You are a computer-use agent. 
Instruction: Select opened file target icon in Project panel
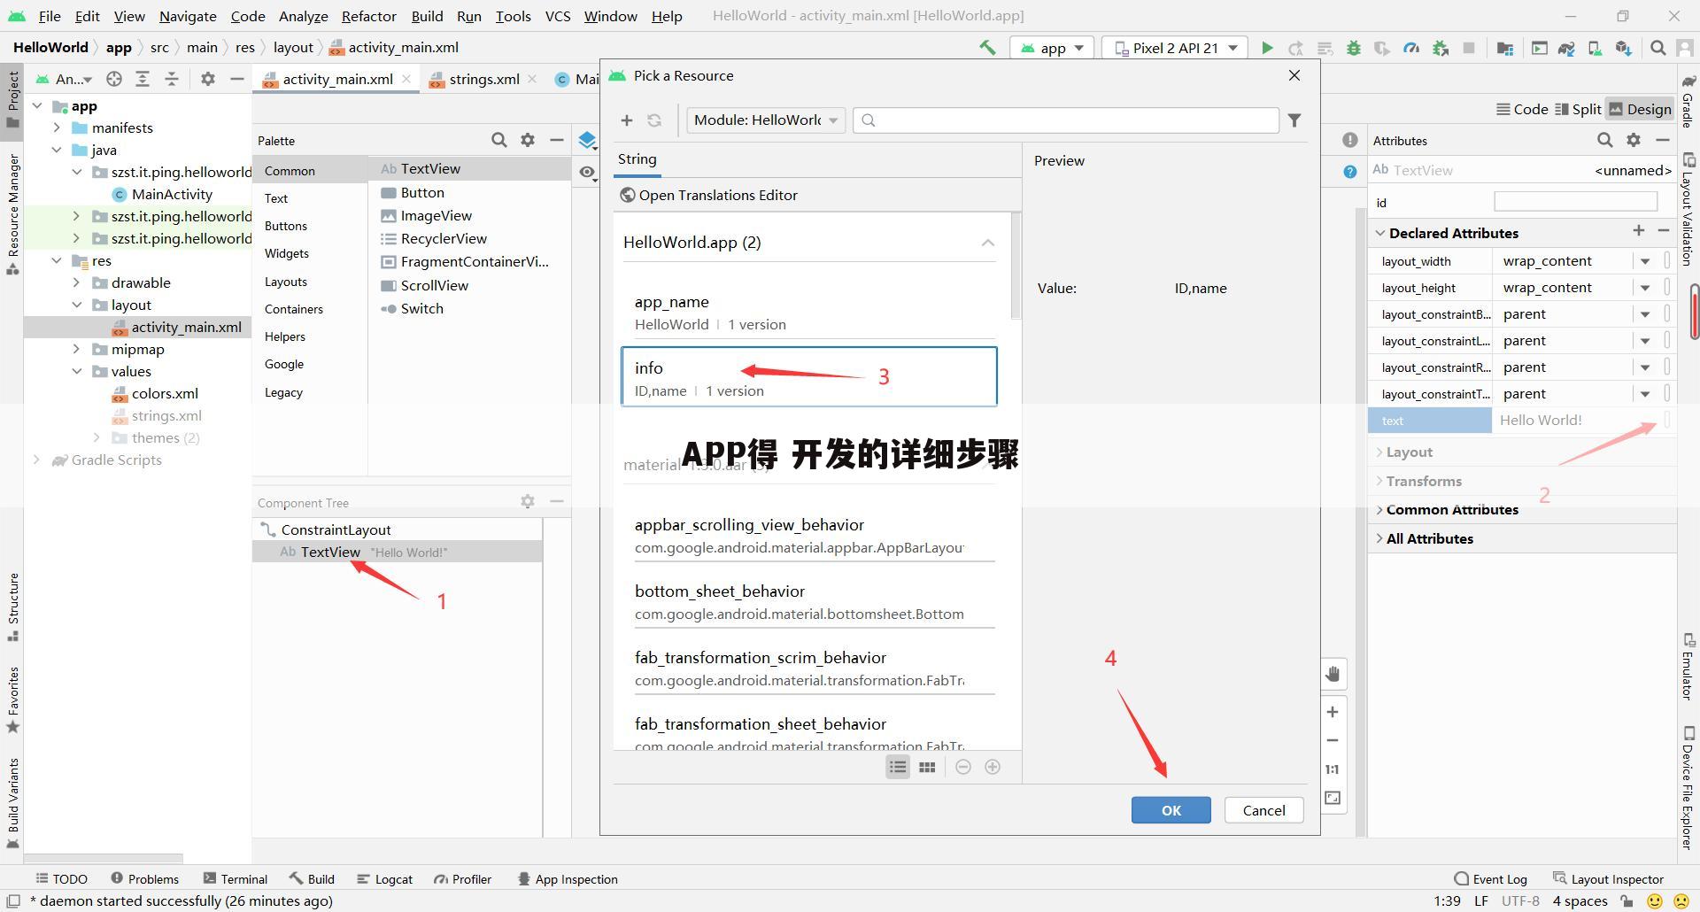tap(114, 79)
